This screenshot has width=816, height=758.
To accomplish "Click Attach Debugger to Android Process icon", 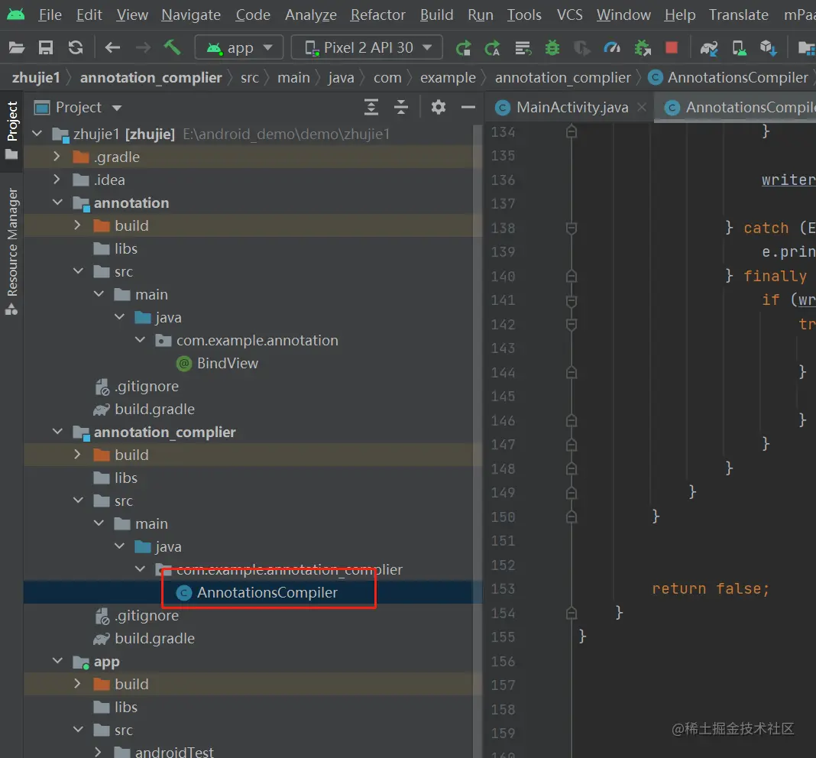I will pos(643,48).
